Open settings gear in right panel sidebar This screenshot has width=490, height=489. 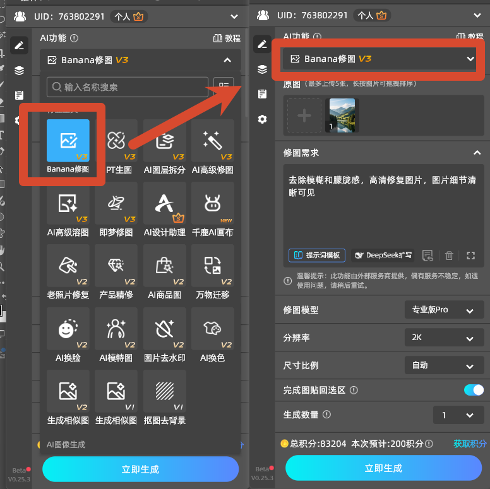tap(262, 119)
